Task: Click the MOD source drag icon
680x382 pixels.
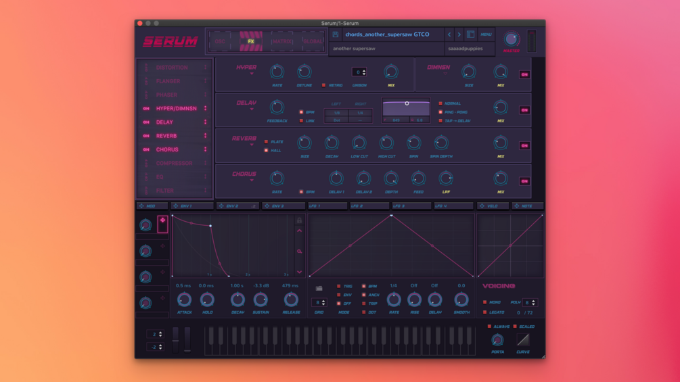Action: 141,206
